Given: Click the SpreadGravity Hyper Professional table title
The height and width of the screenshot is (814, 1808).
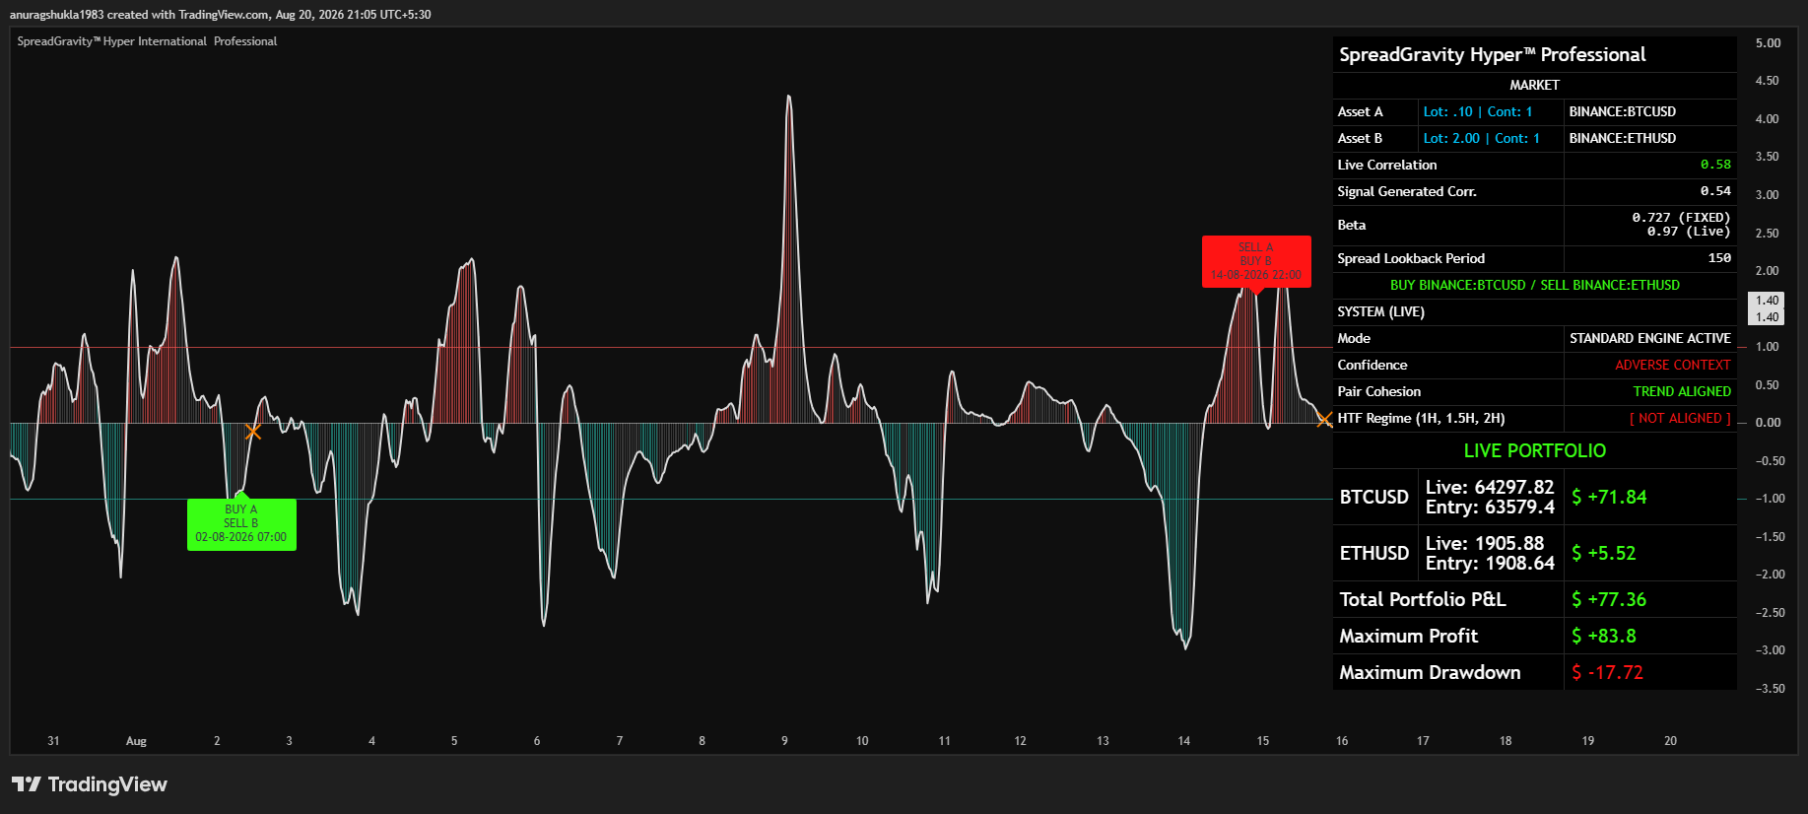Looking at the screenshot, I should click(1492, 55).
